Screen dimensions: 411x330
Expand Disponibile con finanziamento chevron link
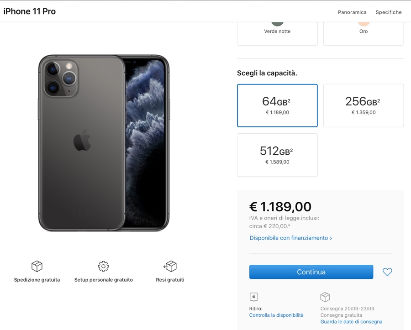coord(290,238)
